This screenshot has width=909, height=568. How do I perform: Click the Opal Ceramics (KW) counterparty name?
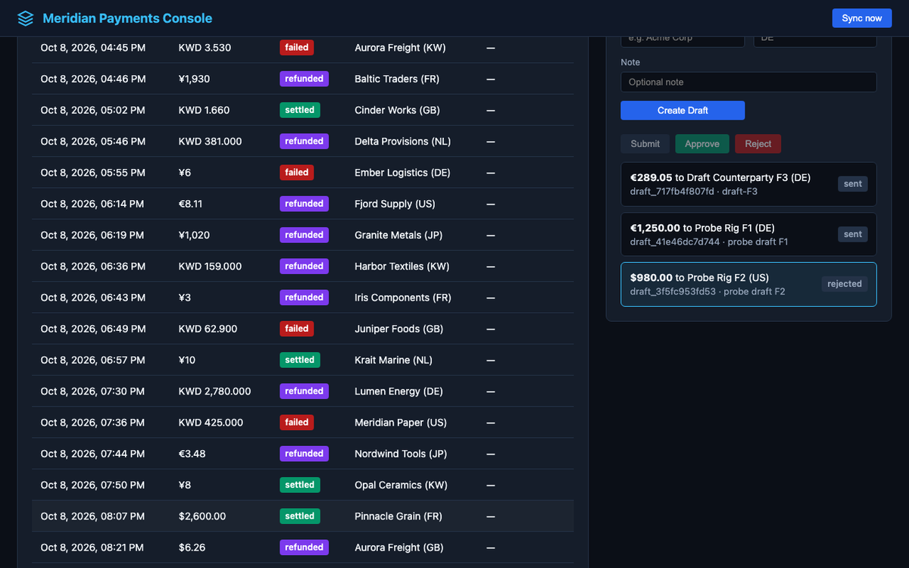(x=401, y=485)
